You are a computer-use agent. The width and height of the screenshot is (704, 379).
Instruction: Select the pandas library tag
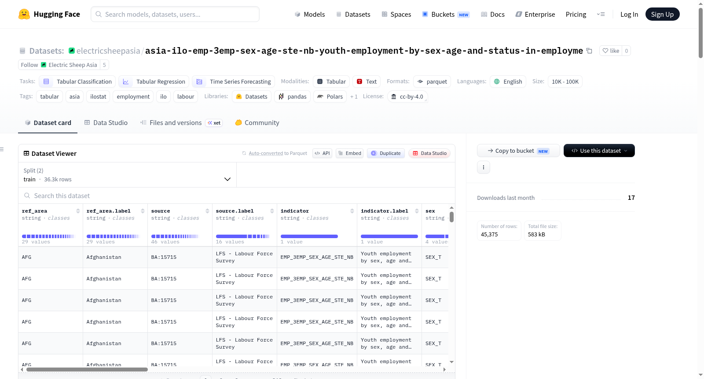[x=292, y=96]
